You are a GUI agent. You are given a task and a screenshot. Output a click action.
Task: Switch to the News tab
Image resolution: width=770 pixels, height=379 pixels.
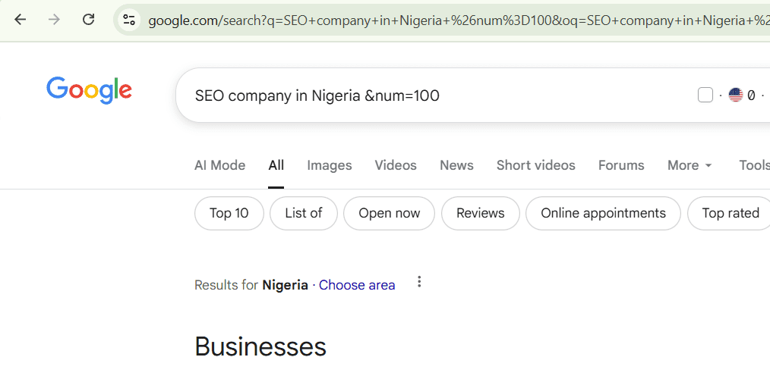[456, 165]
